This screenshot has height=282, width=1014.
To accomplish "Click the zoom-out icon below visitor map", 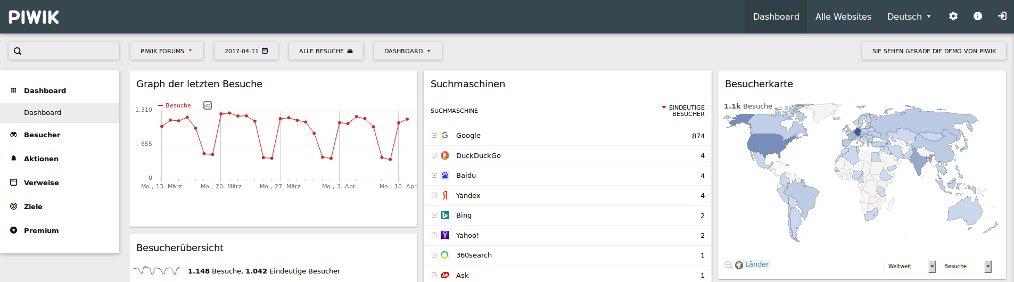I will pos(728,265).
